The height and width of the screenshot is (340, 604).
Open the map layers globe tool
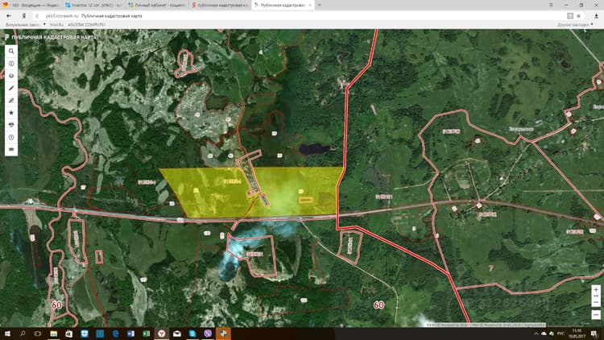pyautogui.click(x=11, y=76)
